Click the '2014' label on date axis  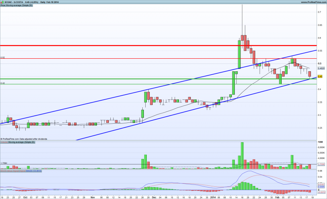pyautogui.click(x=213, y=197)
